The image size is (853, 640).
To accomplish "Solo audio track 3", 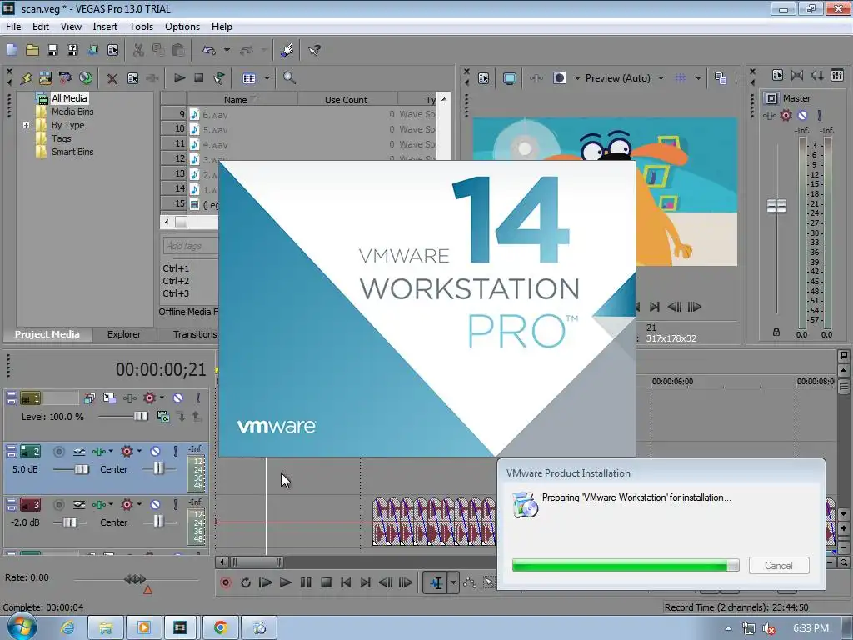I will [x=175, y=504].
